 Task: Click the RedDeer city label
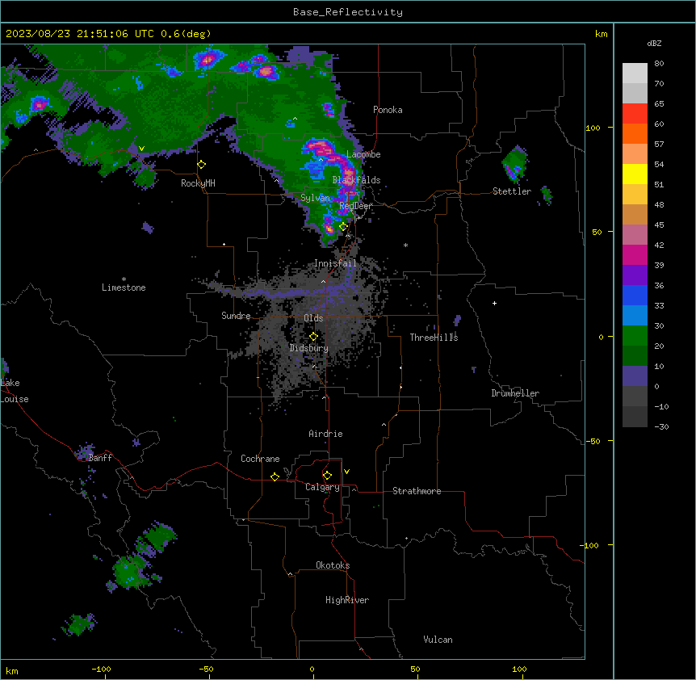(355, 206)
